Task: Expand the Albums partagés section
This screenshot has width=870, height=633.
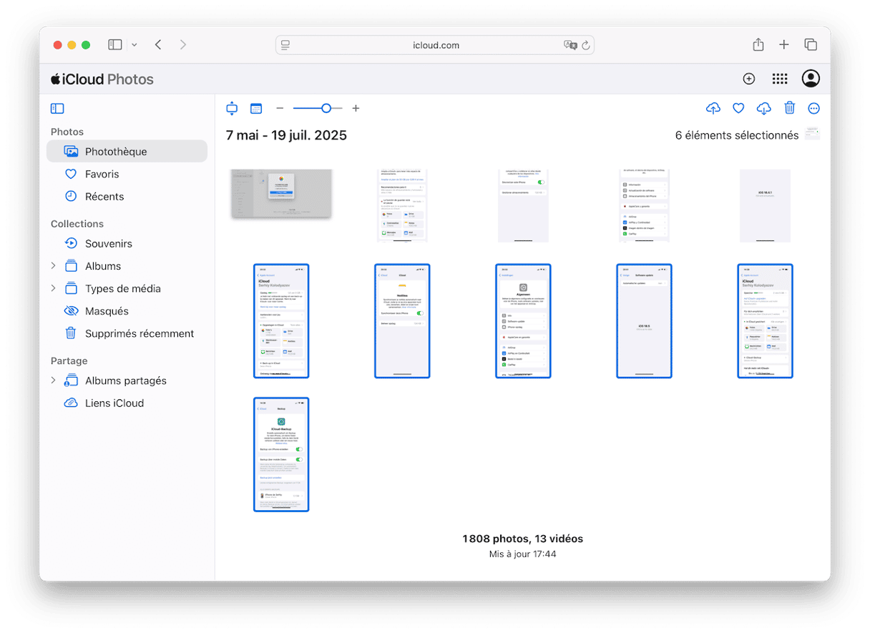Action: [53, 381]
